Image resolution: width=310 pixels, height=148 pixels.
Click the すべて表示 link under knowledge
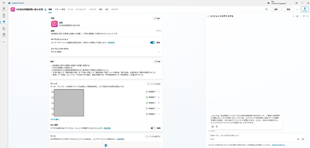(x=55, y=120)
